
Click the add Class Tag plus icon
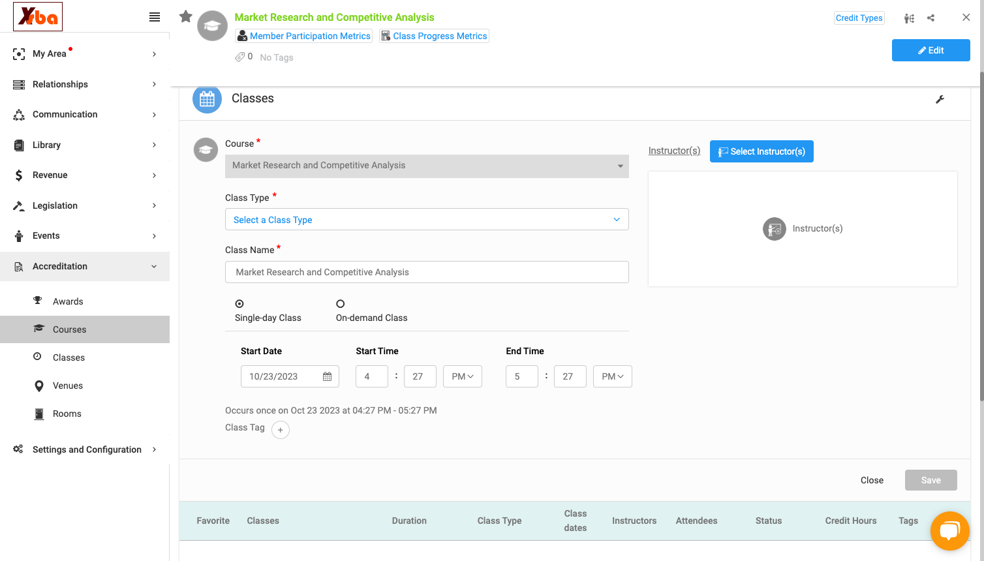[281, 430]
